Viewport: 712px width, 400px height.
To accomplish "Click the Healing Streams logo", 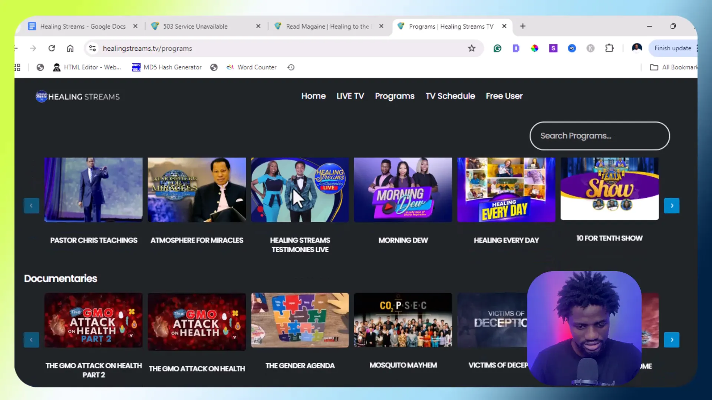I will click(78, 97).
